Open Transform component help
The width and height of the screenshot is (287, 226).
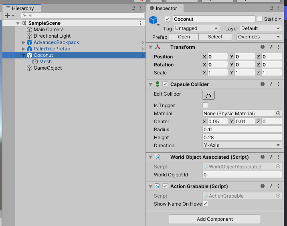pos(263,47)
